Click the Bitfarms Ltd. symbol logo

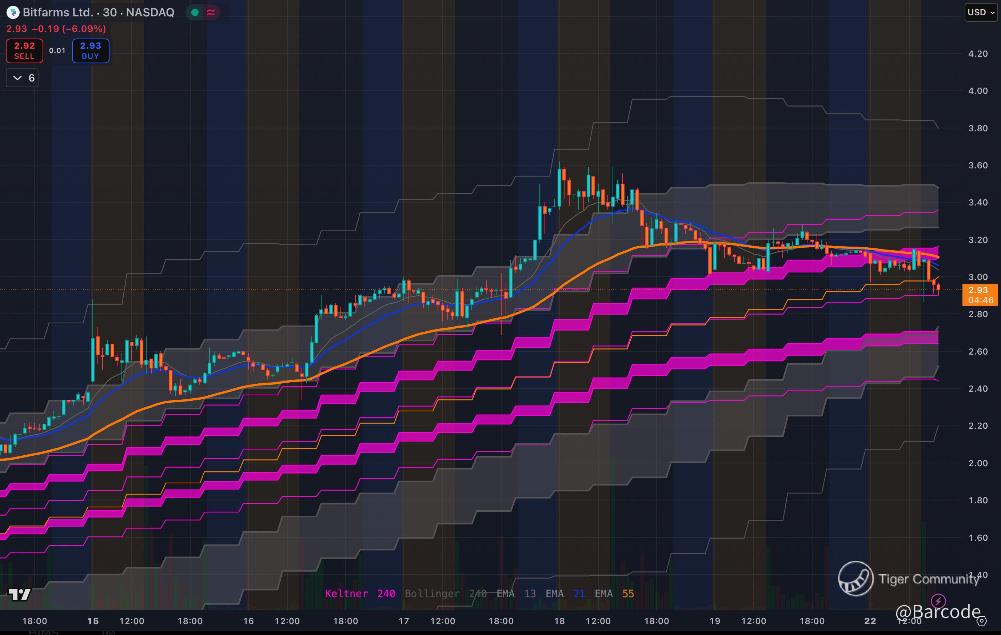coord(13,12)
